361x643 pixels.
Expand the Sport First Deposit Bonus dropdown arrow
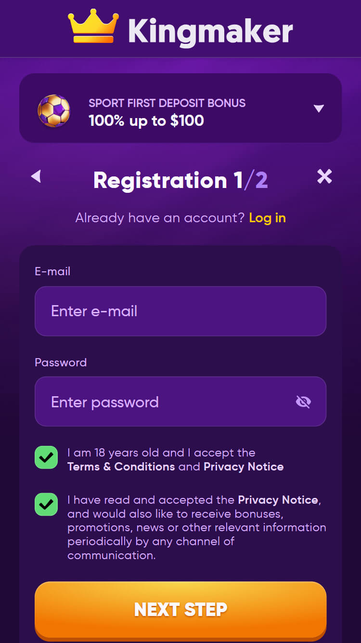pos(319,108)
